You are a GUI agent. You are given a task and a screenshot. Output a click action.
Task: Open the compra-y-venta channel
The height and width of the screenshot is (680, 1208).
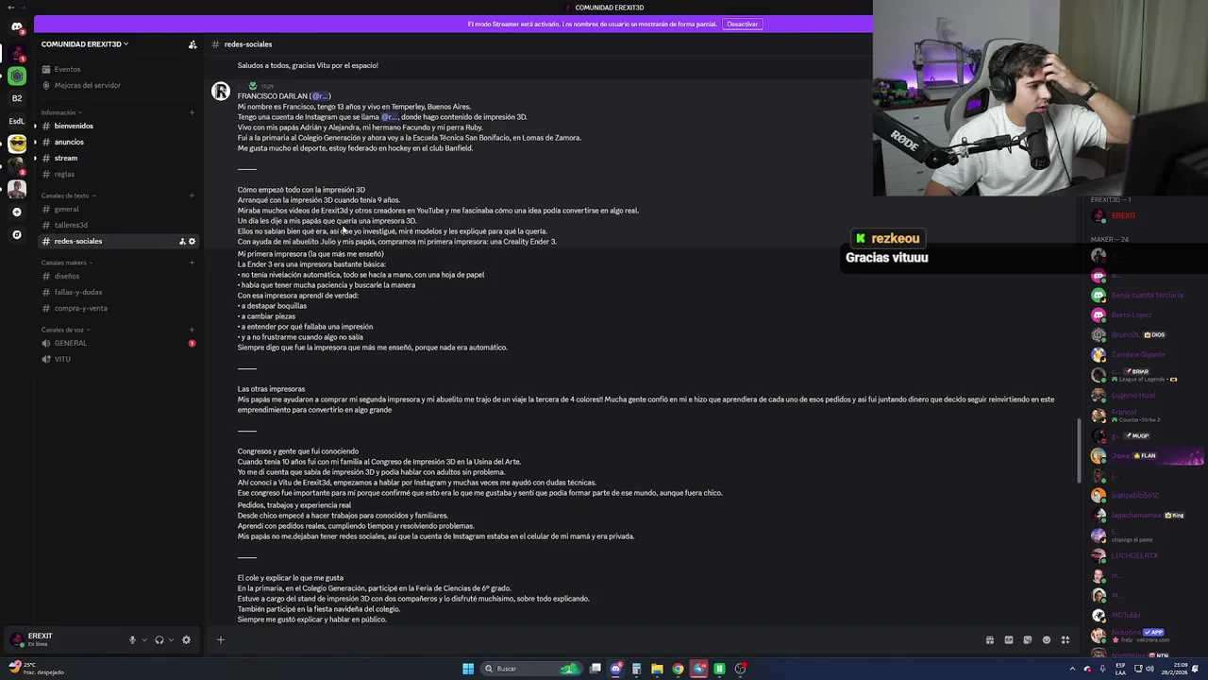click(x=118, y=308)
